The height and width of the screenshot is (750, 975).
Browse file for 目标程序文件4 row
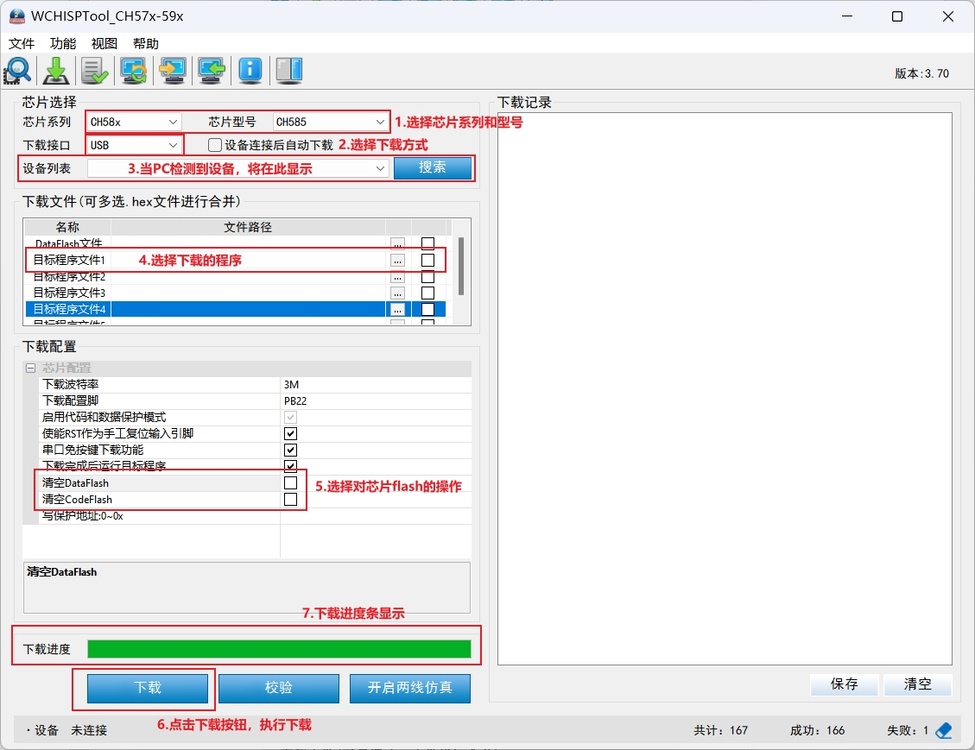tap(397, 309)
